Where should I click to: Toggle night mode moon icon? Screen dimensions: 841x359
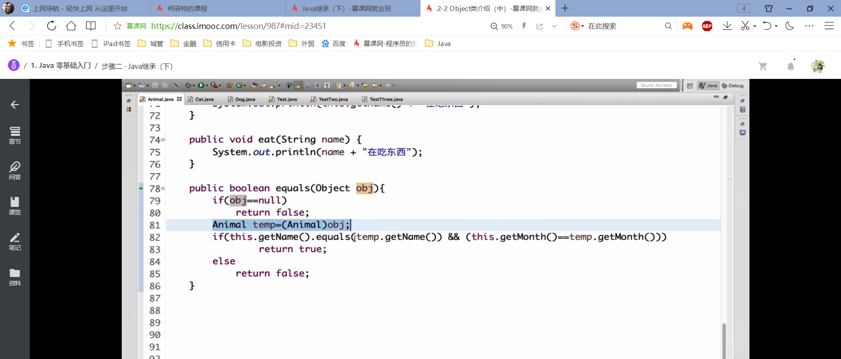point(790,26)
